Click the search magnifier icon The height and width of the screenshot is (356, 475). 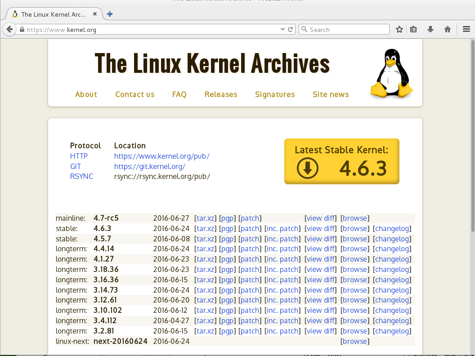[305, 29]
